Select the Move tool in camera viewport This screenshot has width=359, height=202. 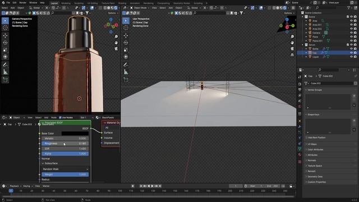coord(5,35)
